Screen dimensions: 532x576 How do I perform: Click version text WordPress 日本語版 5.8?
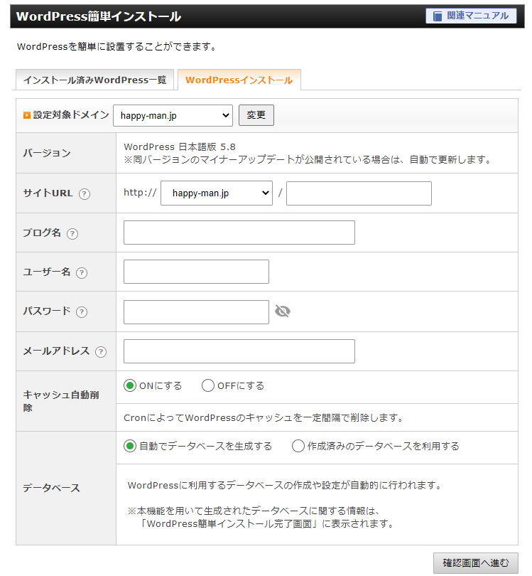click(x=180, y=147)
